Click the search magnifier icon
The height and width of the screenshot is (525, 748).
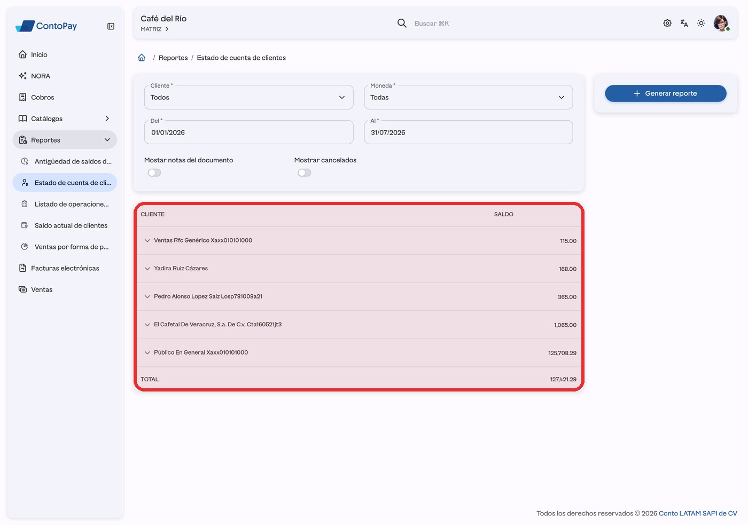pos(402,23)
